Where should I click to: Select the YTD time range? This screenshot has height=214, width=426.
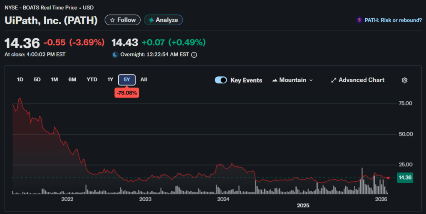tap(92, 80)
